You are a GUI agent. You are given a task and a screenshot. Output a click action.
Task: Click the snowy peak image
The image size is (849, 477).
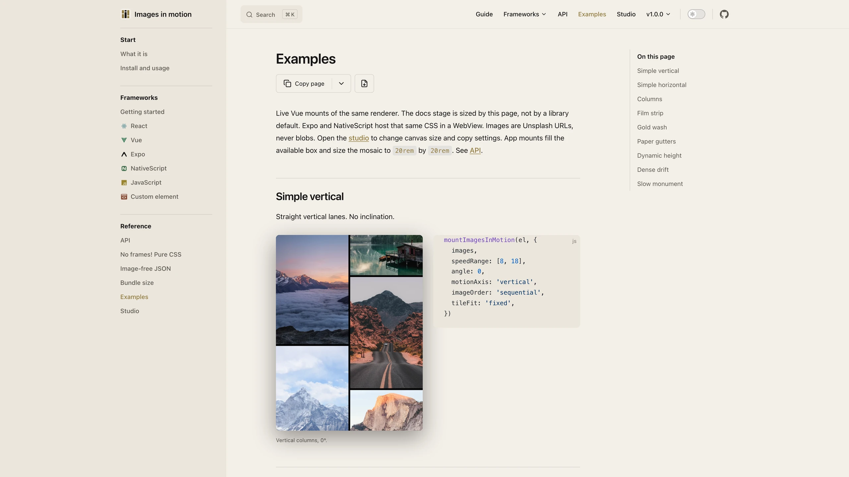tap(312, 388)
